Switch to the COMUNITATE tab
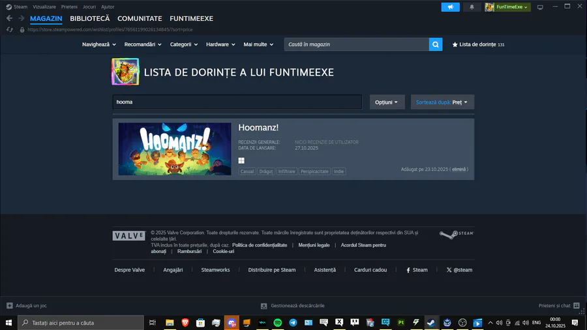Image resolution: width=587 pixels, height=330 pixels. coord(140,18)
